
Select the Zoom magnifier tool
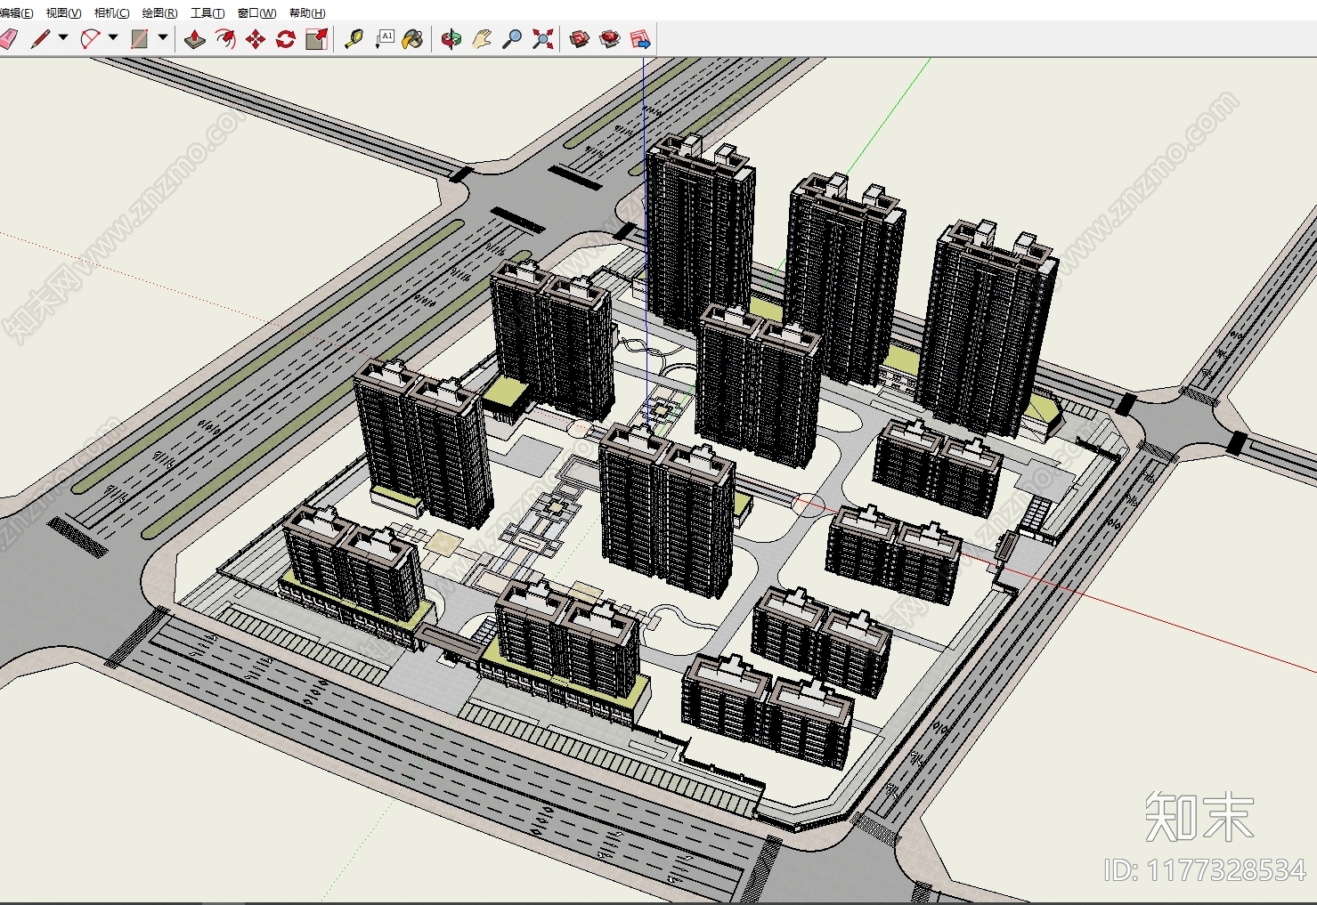[x=512, y=39]
